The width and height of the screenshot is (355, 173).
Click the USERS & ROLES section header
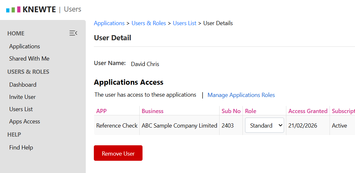coord(28,72)
